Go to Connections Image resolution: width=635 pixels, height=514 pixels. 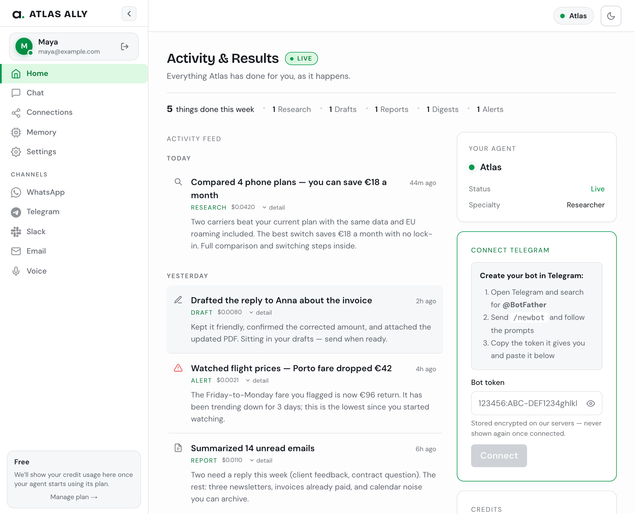(74, 113)
